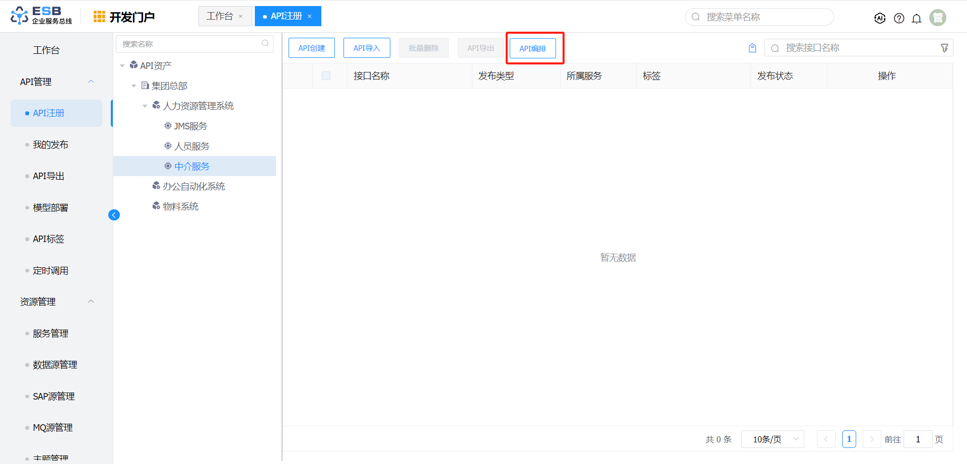The image size is (967, 464).
Task: Open the 10条/页 page size dropdown
Action: click(773, 439)
